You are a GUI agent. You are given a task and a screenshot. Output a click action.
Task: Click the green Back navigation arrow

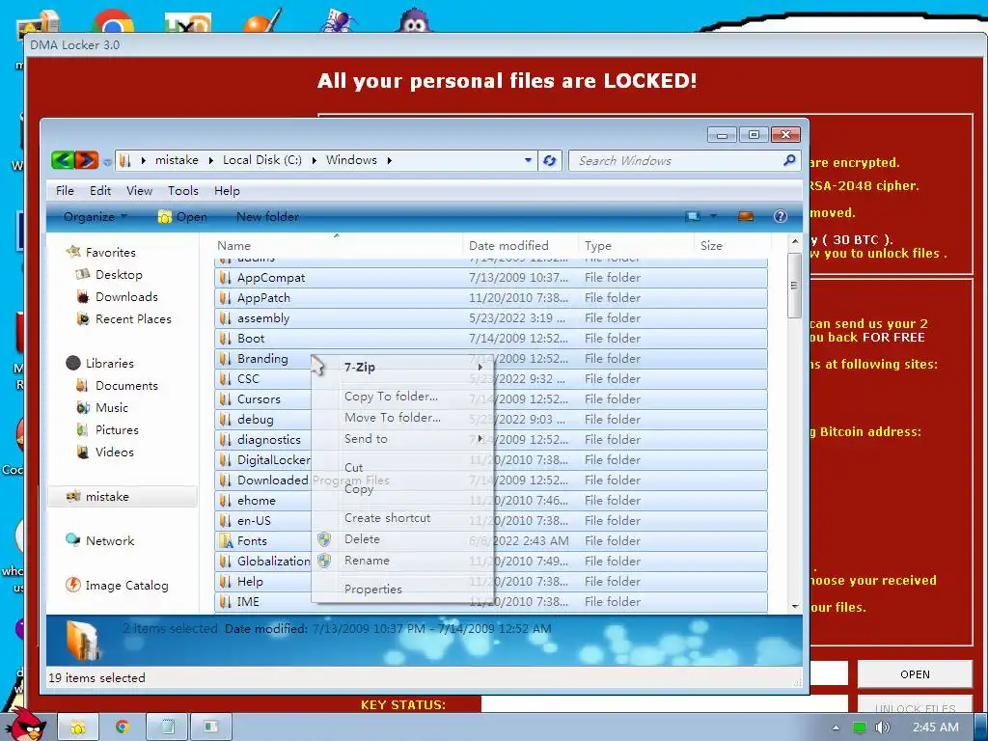coord(63,160)
